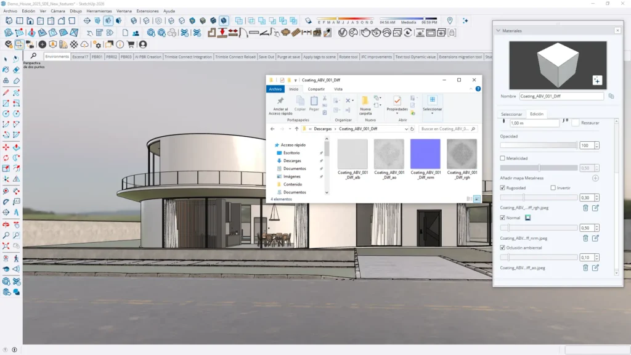
Task: Pick the Circle drawing tool
Action: click(x=6, y=114)
